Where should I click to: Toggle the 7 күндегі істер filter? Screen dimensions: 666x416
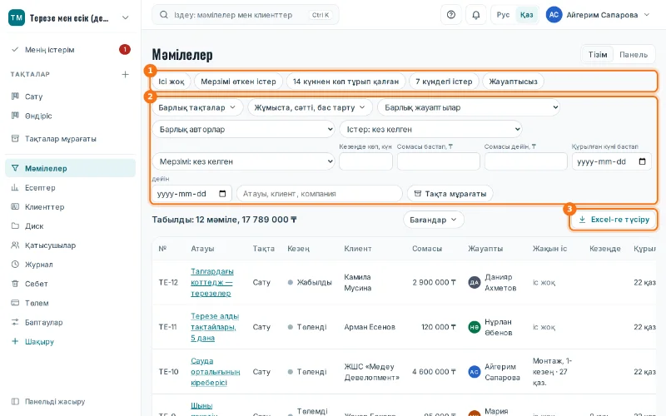click(444, 81)
